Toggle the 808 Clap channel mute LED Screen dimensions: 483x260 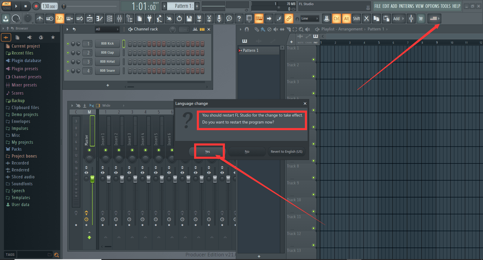coord(68,53)
